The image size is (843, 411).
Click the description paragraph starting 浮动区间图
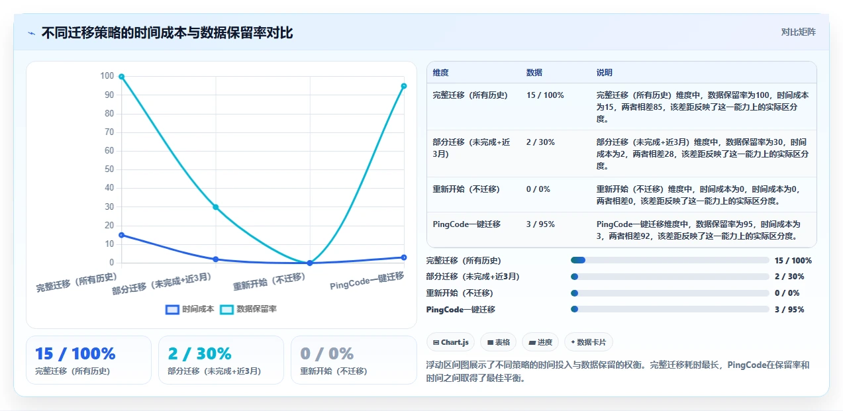tap(618, 372)
